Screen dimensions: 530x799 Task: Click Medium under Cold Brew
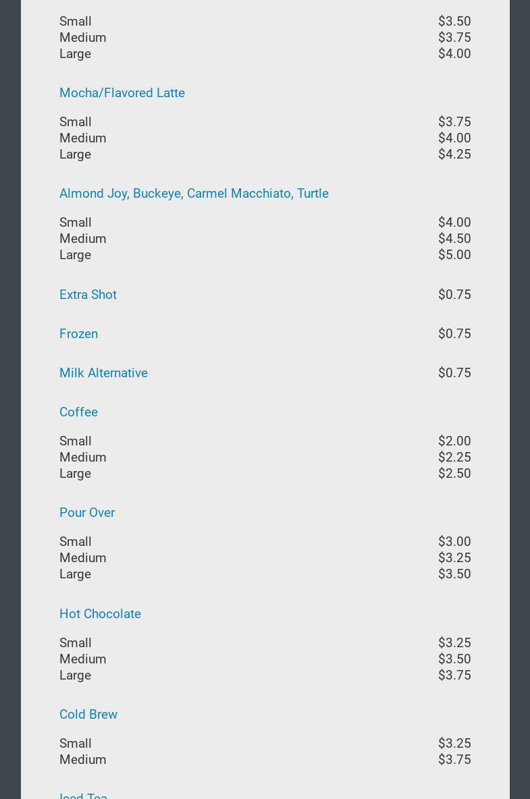pos(82,760)
